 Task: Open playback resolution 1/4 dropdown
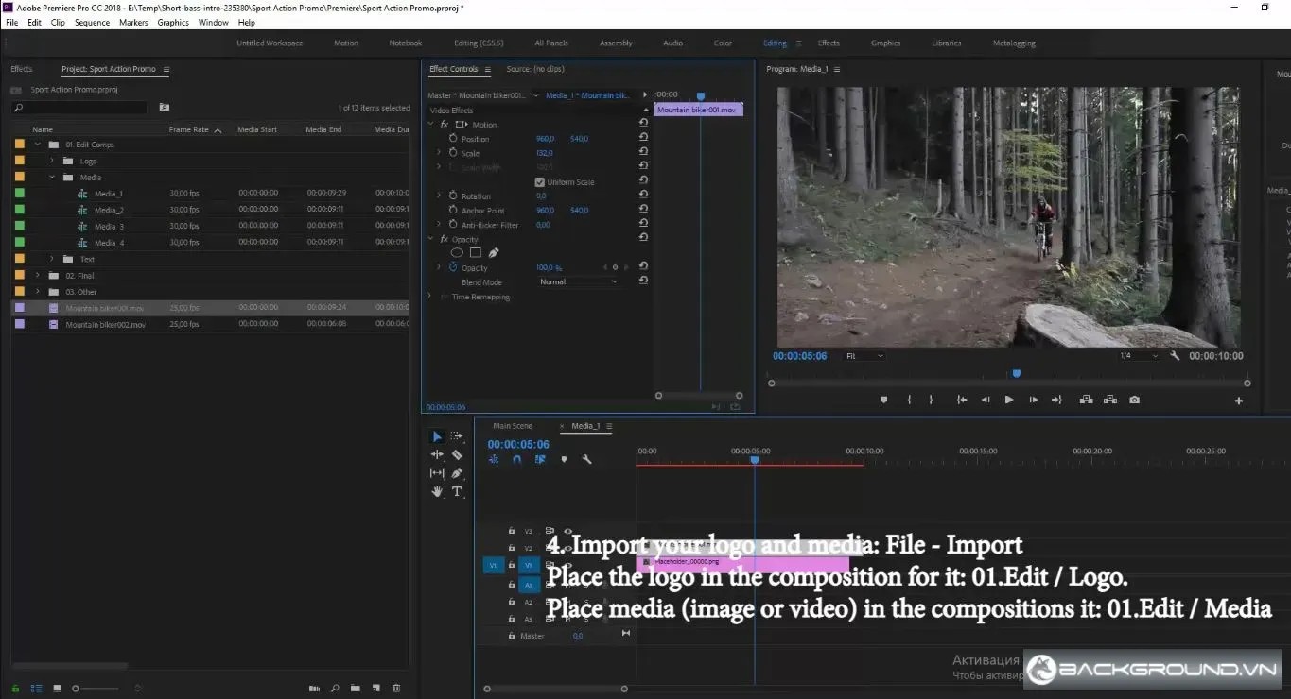pyautogui.click(x=1139, y=356)
